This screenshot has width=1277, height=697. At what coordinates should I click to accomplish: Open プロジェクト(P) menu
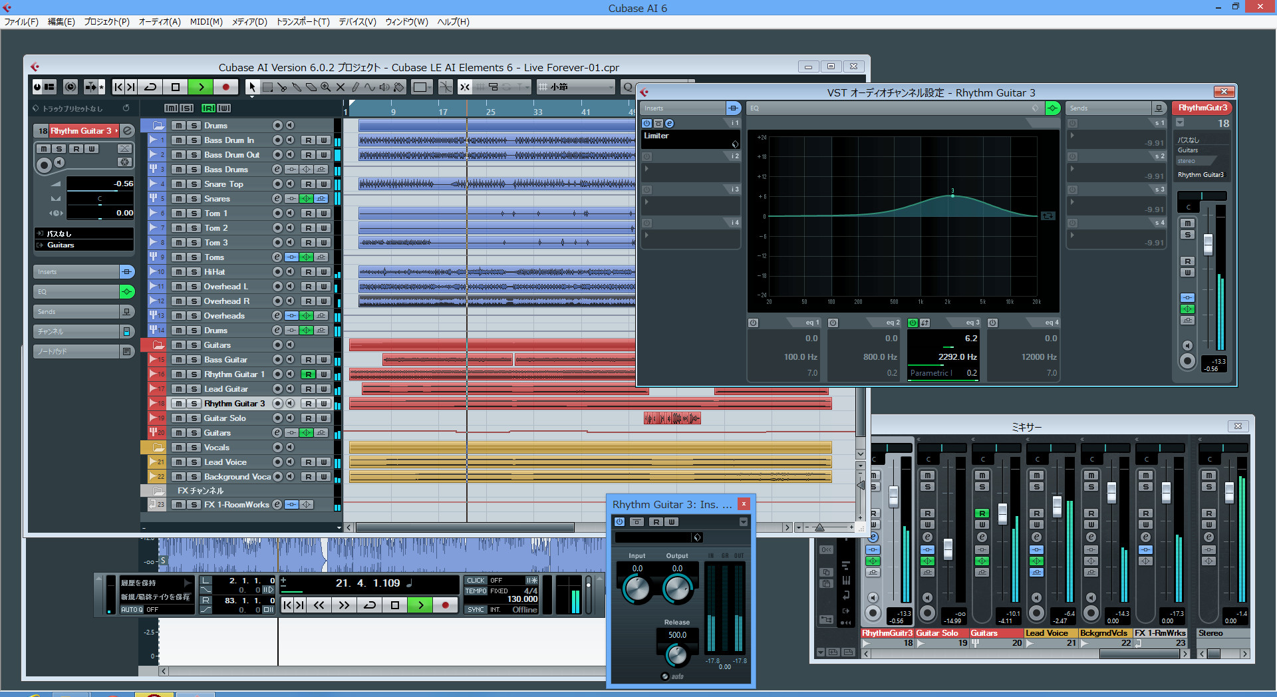[x=106, y=22]
